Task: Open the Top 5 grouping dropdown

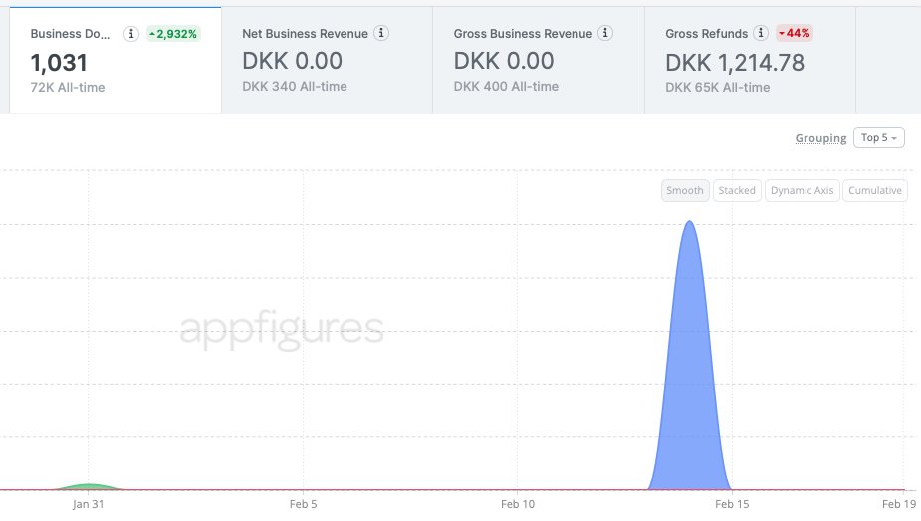Action: pyautogui.click(x=879, y=138)
